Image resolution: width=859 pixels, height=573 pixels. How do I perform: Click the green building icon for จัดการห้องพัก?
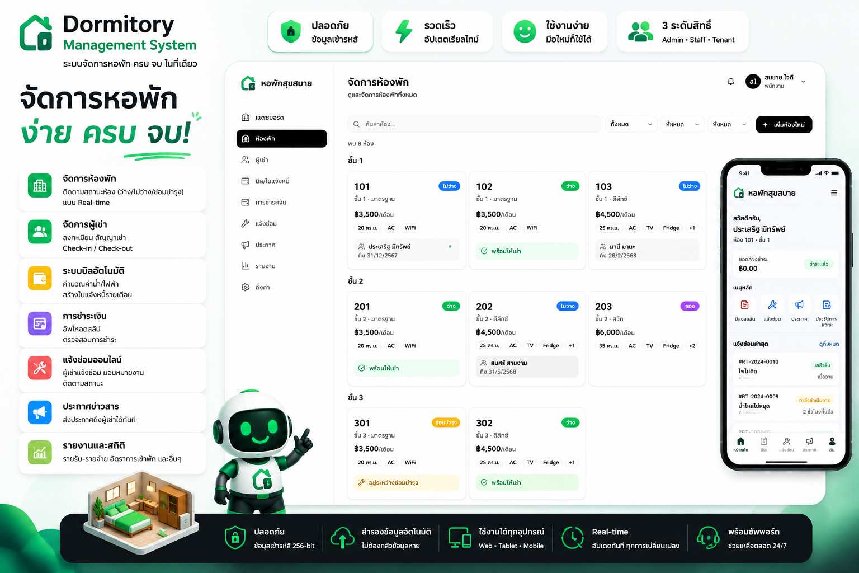[40, 186]
